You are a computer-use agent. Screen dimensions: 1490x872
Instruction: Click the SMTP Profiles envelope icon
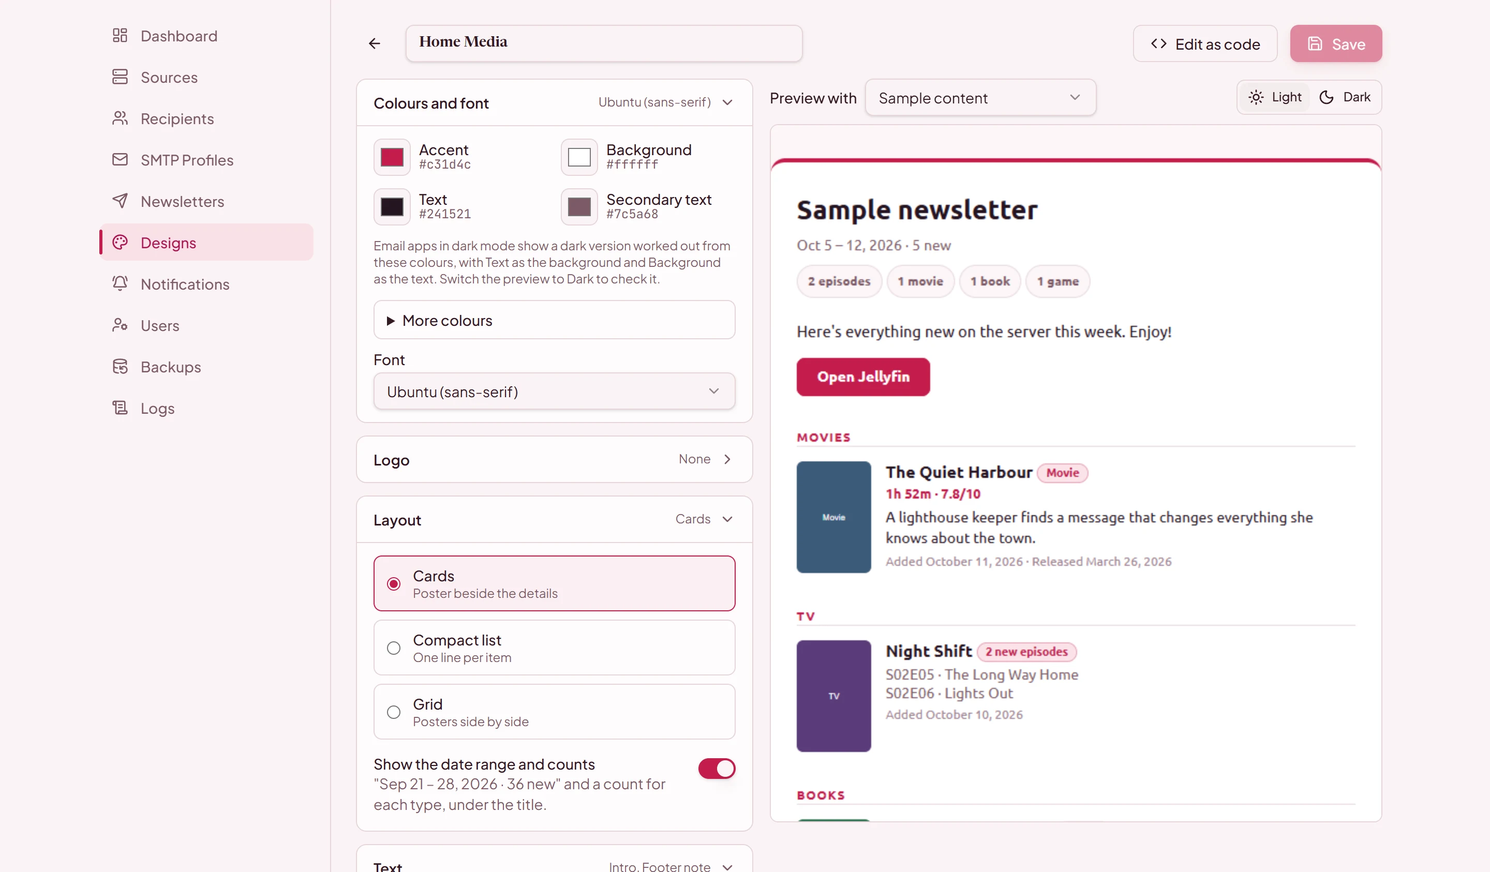[120, 160]
